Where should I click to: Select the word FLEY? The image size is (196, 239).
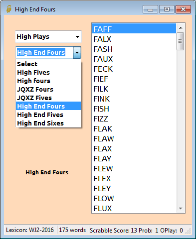(134, 189)
